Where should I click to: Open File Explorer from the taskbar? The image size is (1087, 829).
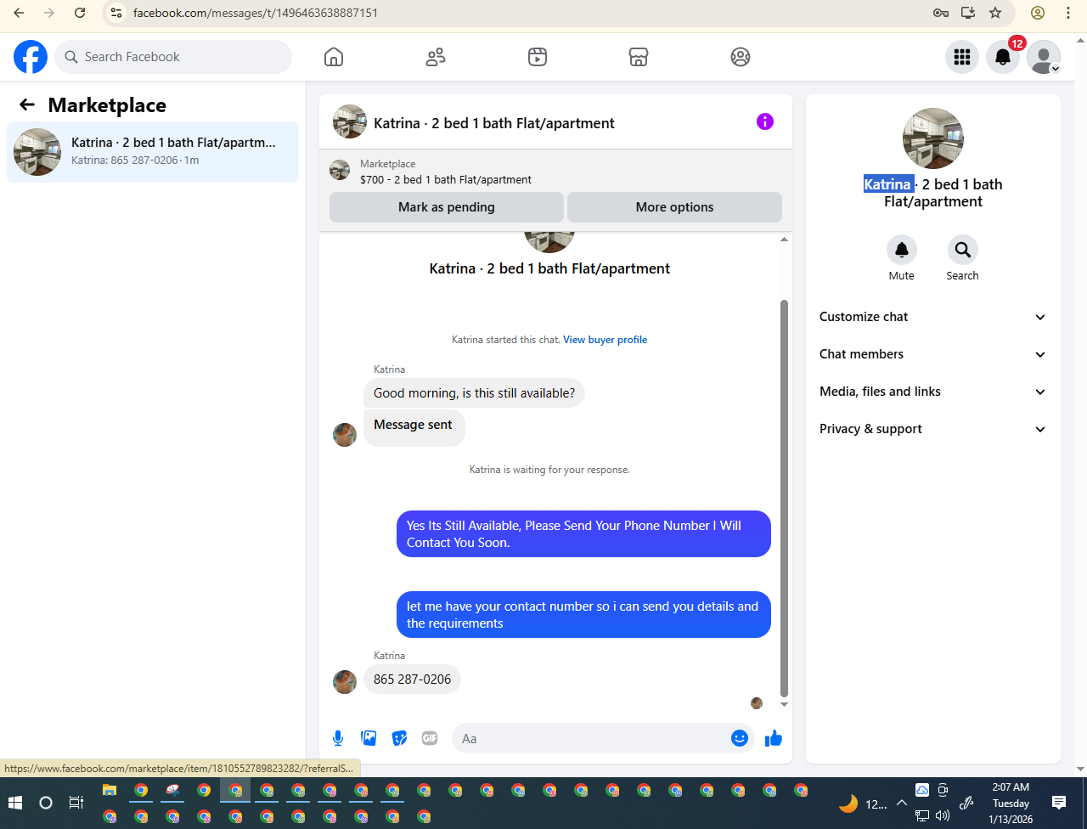pyautogui.click(x=110, y=790)
